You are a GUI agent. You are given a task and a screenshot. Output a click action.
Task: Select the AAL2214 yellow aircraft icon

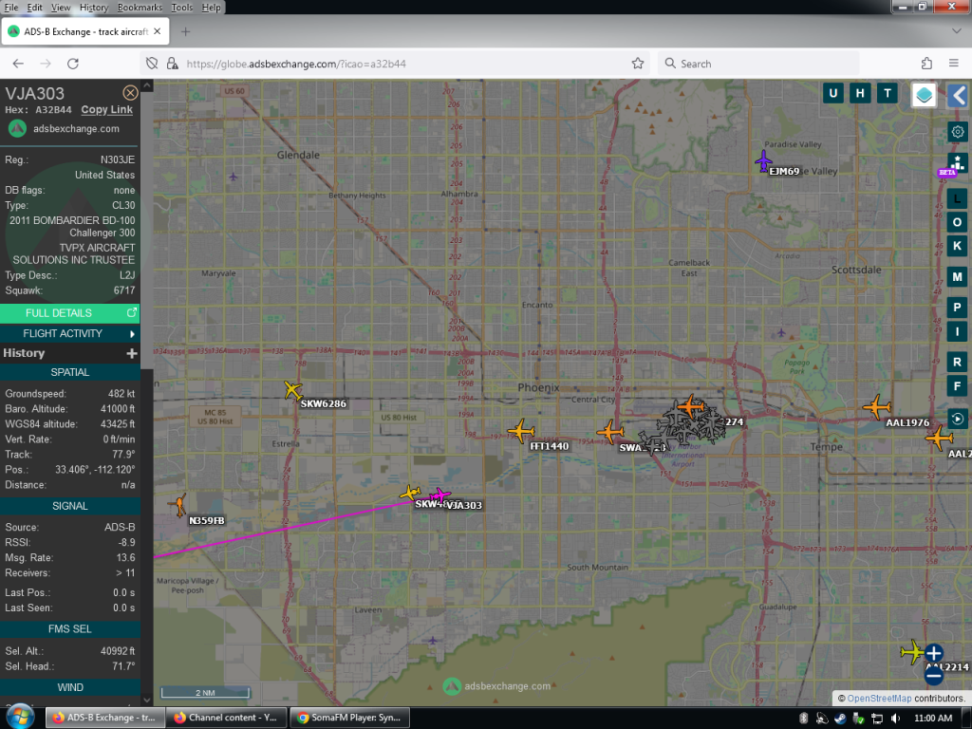pyautogui.click(x=912, y=652)
